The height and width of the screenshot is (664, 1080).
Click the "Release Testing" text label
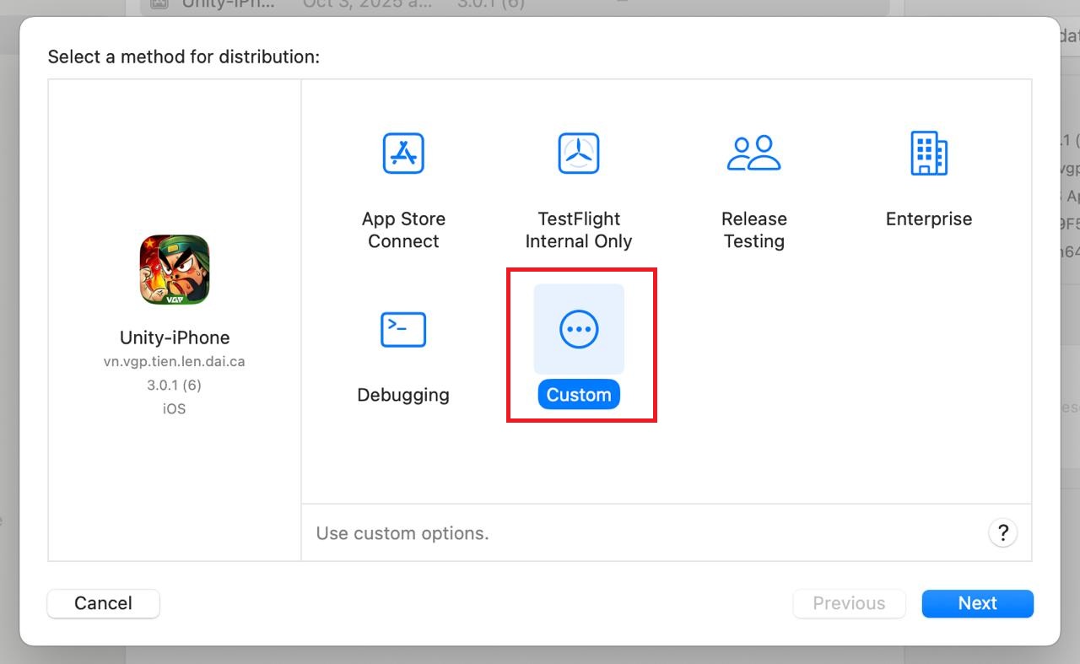(753, 229)
